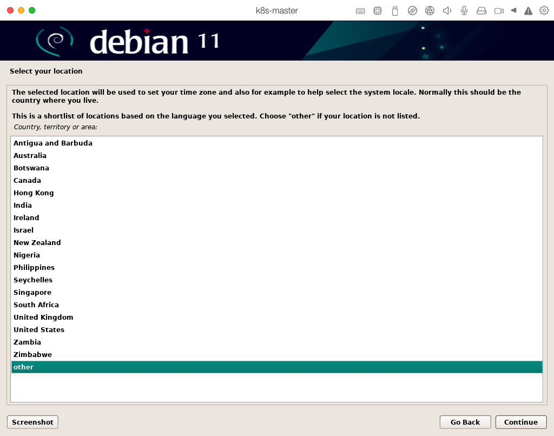Select the highlighted "other" entry
The width and height of the screenshot is (554, 436).
click(x=276, y=367)
